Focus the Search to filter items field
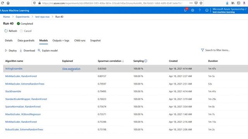The width and height of the screenshot is (248, 139). tap(217, 50)
